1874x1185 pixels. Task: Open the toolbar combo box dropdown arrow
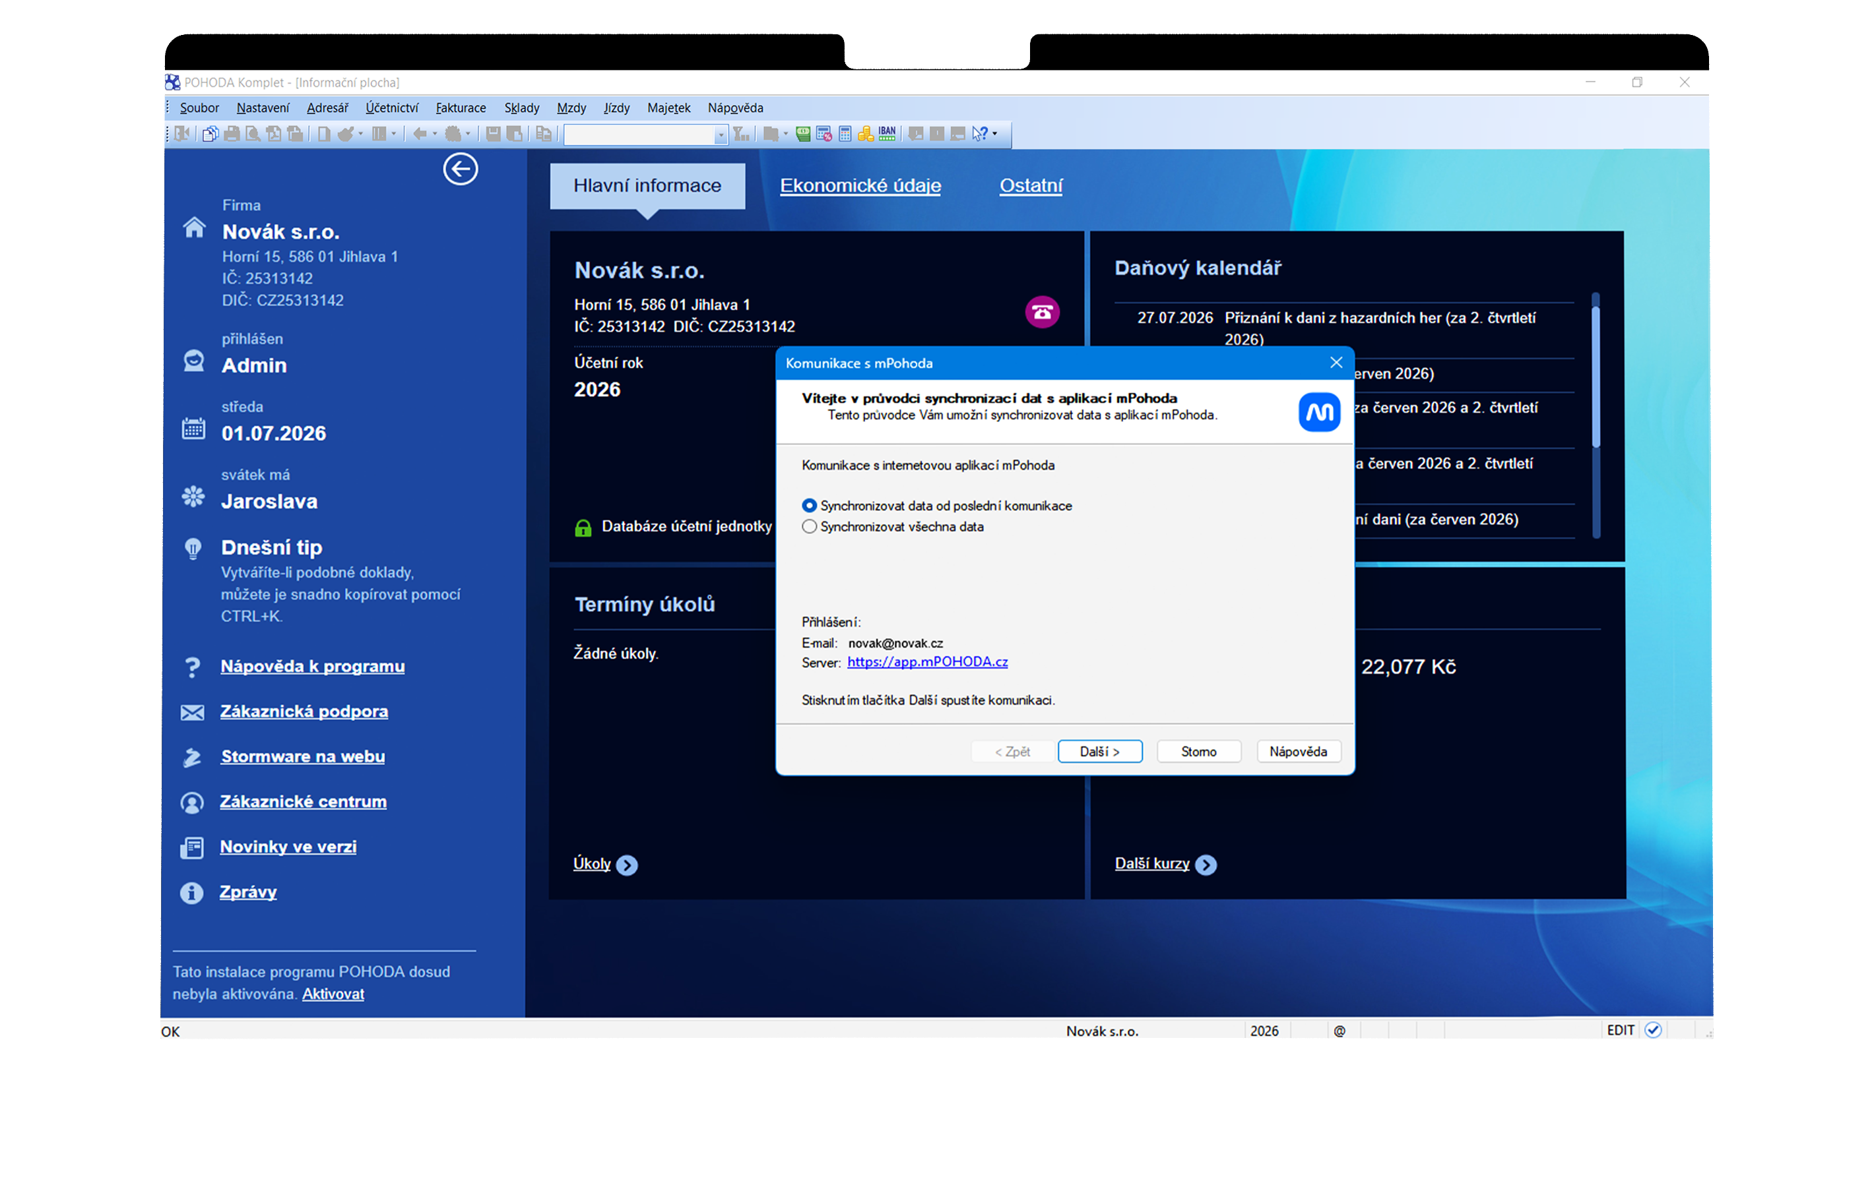(721, 135)
